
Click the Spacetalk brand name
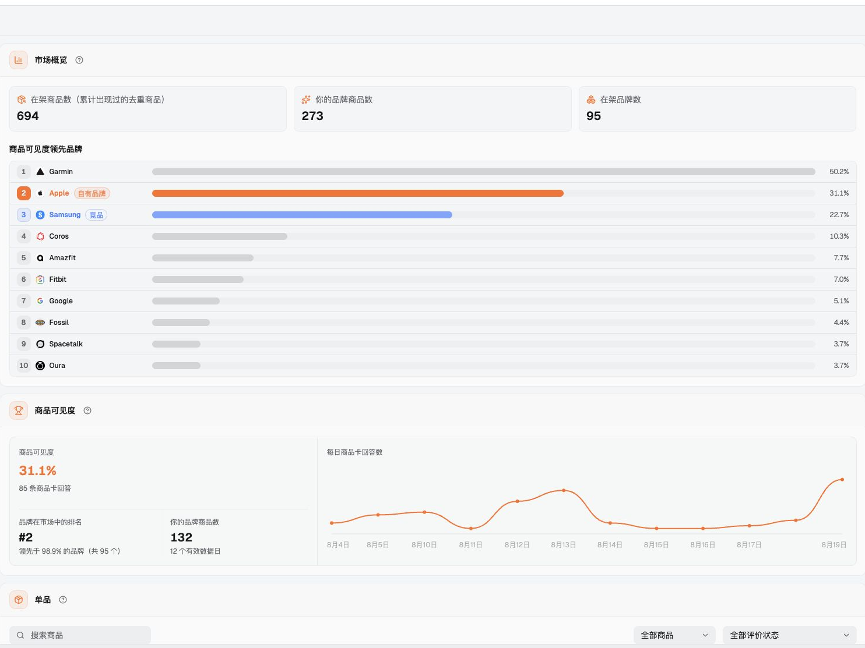66,344
